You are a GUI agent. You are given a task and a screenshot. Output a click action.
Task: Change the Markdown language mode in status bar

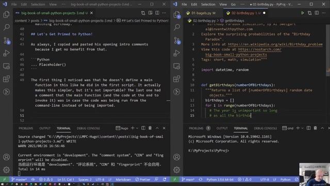(123, 179)
